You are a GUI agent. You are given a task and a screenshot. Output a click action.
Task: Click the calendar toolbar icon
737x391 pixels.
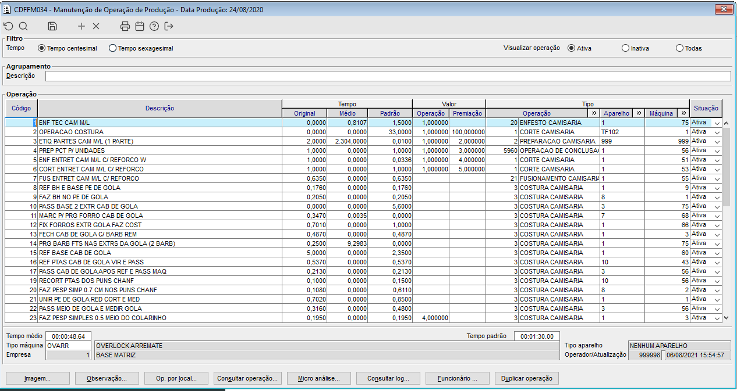[140, 26]
